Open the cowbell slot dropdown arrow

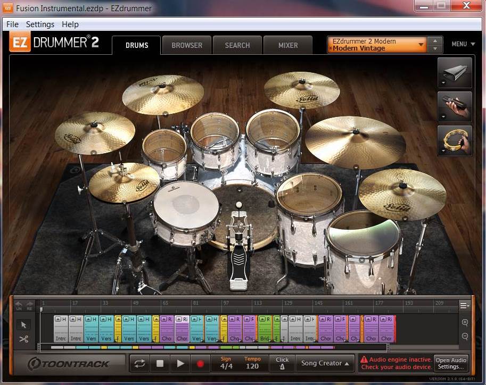(443, 83)
